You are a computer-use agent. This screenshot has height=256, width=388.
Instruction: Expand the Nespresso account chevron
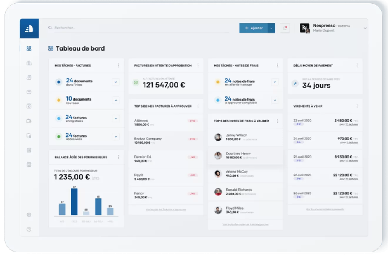click(365, 29)
